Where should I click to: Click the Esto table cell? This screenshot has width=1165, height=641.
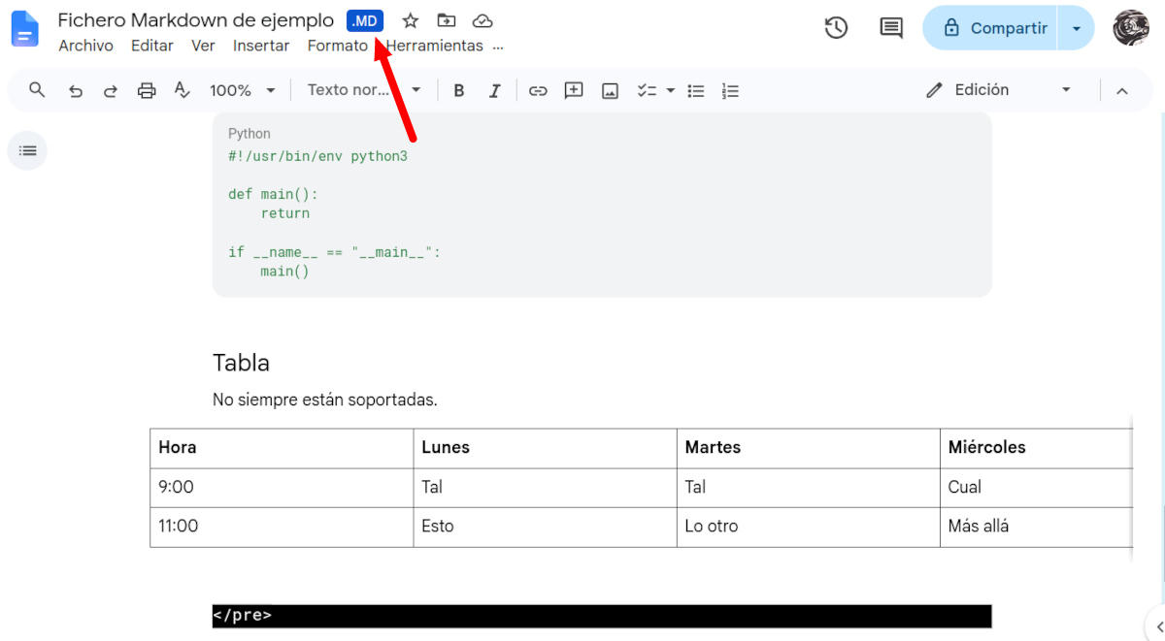(x=545, y=527)
